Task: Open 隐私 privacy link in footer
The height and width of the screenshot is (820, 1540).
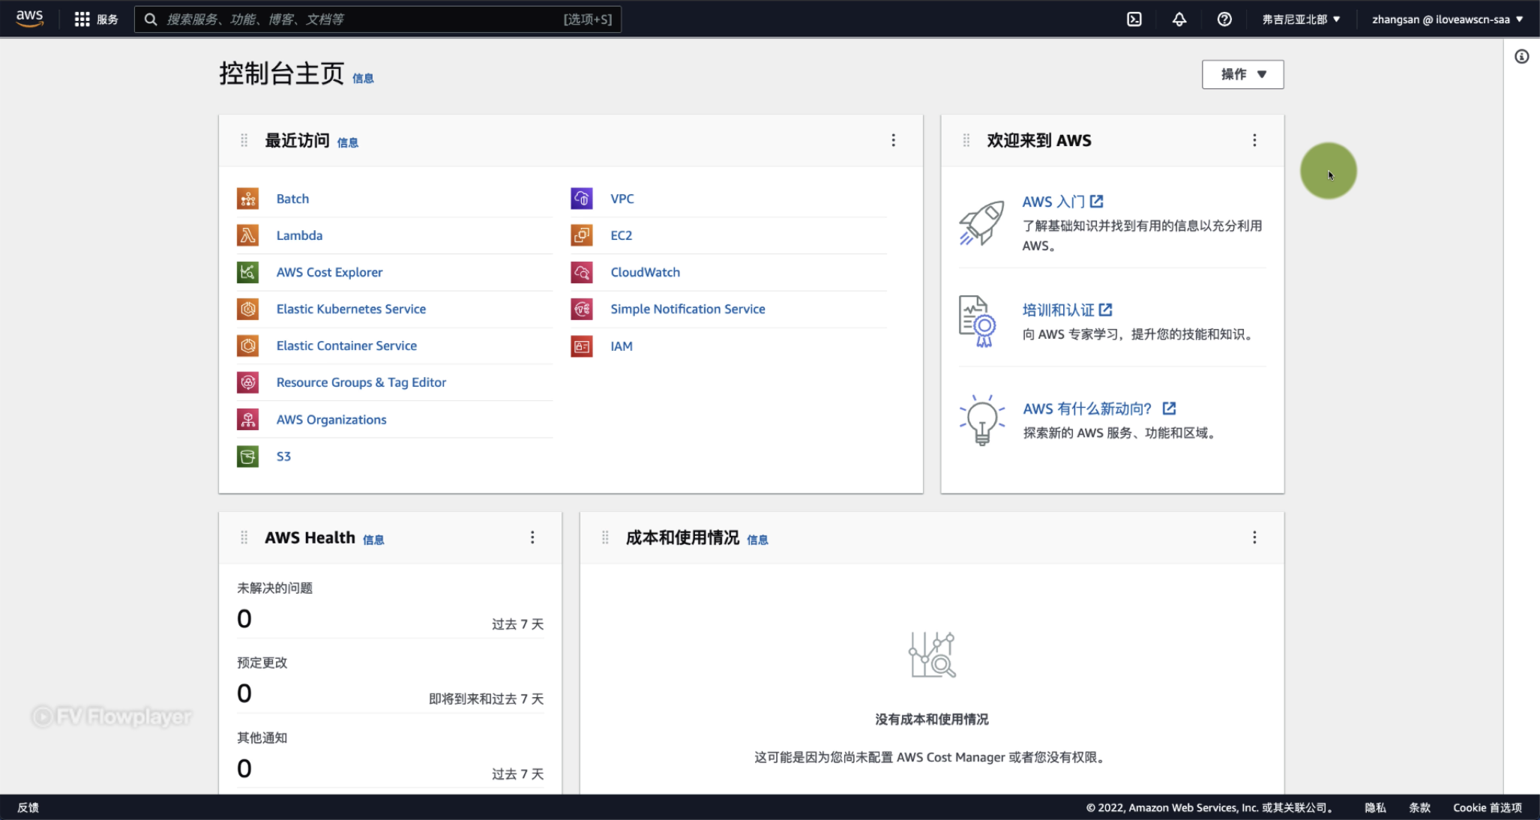Action: [1375, 807]
